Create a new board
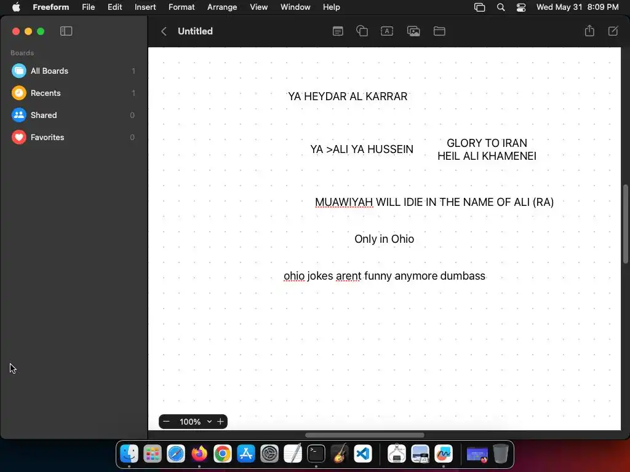630x472 pixels. [x=613, y=31]
